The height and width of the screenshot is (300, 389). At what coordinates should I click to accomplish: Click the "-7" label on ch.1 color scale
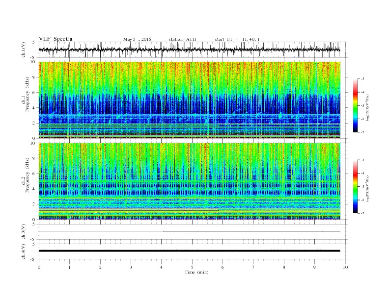[x=362, y=132]
